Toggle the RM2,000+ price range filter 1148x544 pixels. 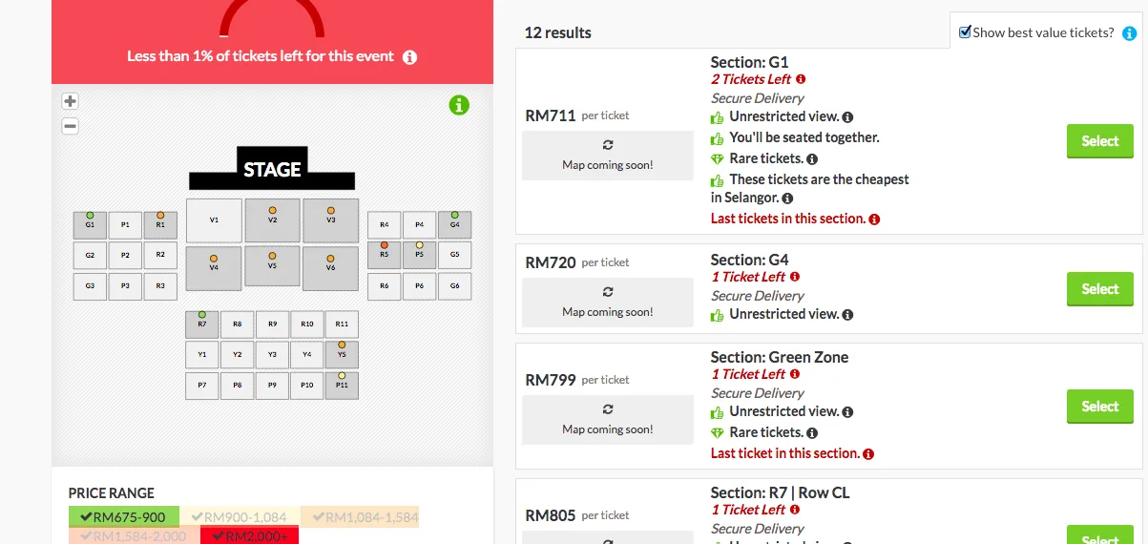250,535
